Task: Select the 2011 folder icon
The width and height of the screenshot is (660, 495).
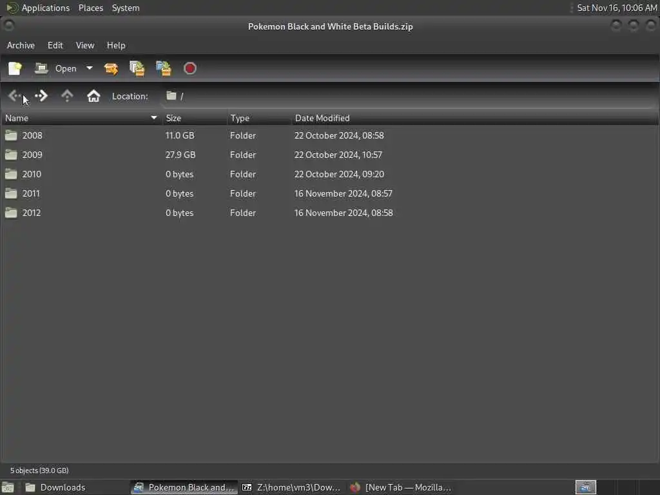Action: 11,193
